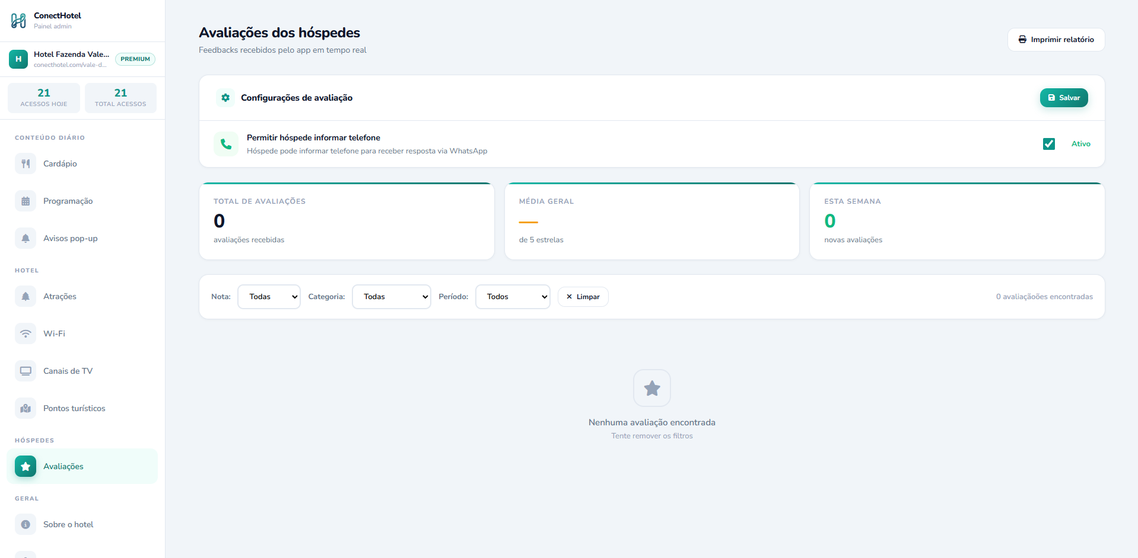The image size is (1138, 558).
Task: Open the Período filter dropdown
Action: tap(513, 297)
